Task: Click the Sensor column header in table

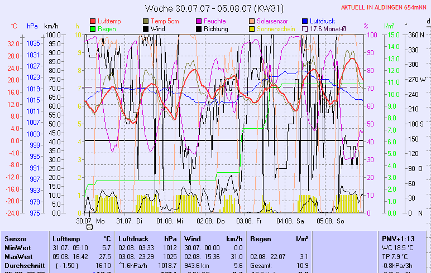Action: [x=15, y=238]
